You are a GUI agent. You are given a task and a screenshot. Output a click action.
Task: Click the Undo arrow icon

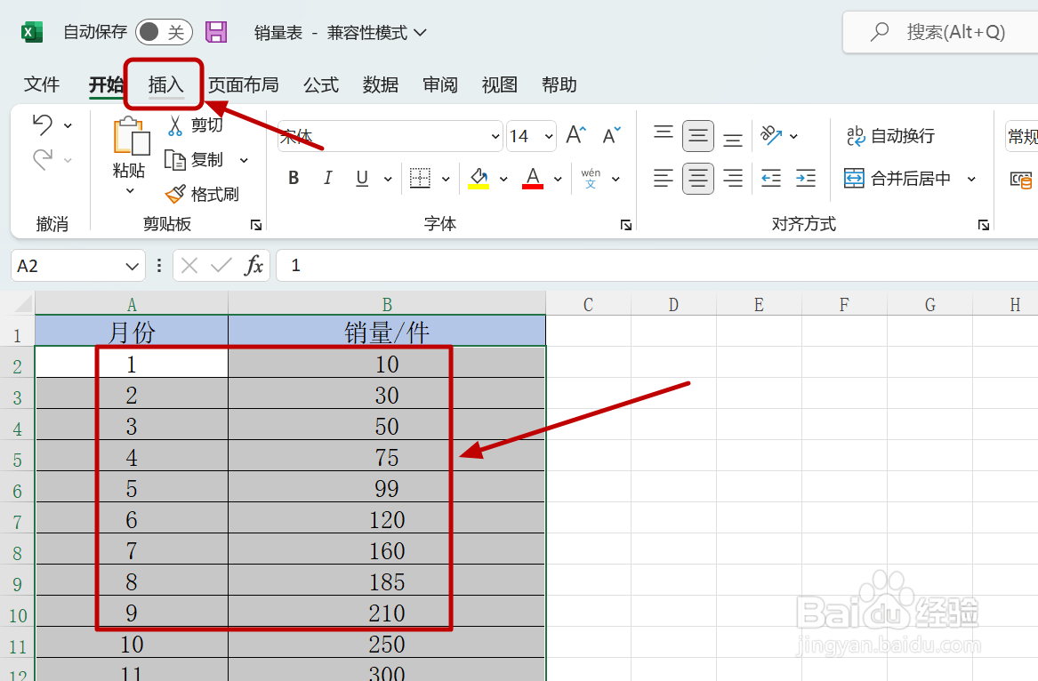pyautogui.click(x=43, y=124)
